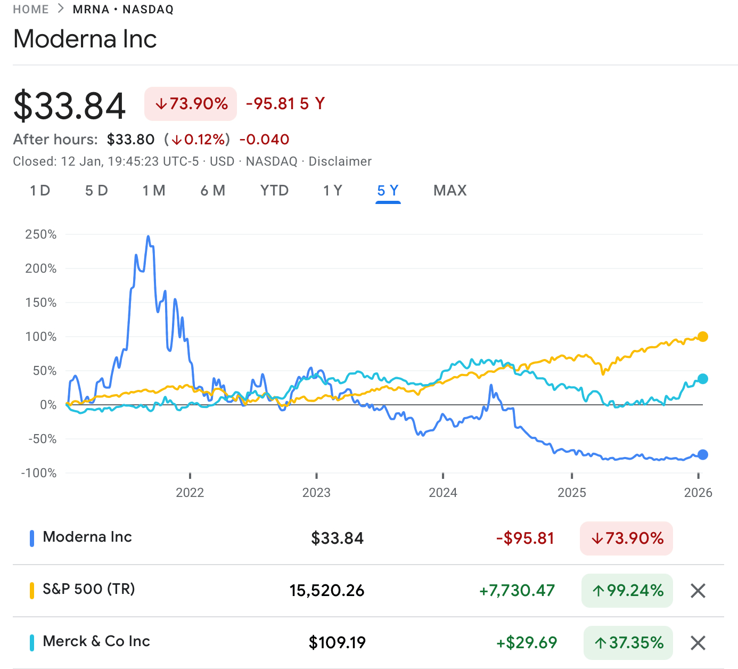Image resolution: width=738 pixels, height=669 pixels.
Task: Select the MAX time range
Action: [x=450, y=190]
